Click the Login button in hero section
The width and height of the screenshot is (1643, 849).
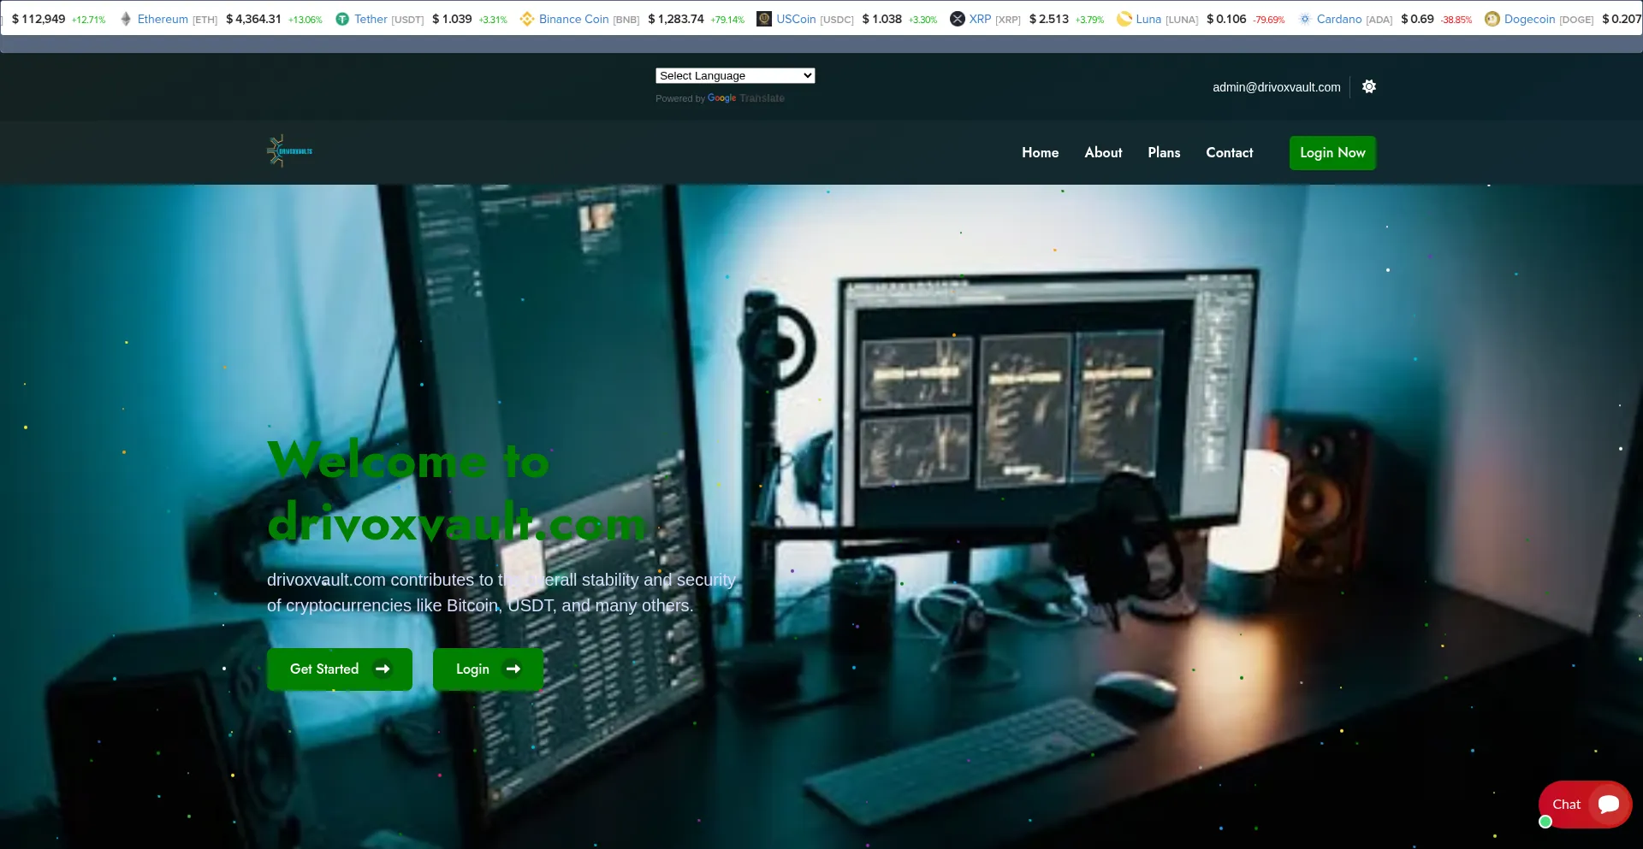click(488, 669)
